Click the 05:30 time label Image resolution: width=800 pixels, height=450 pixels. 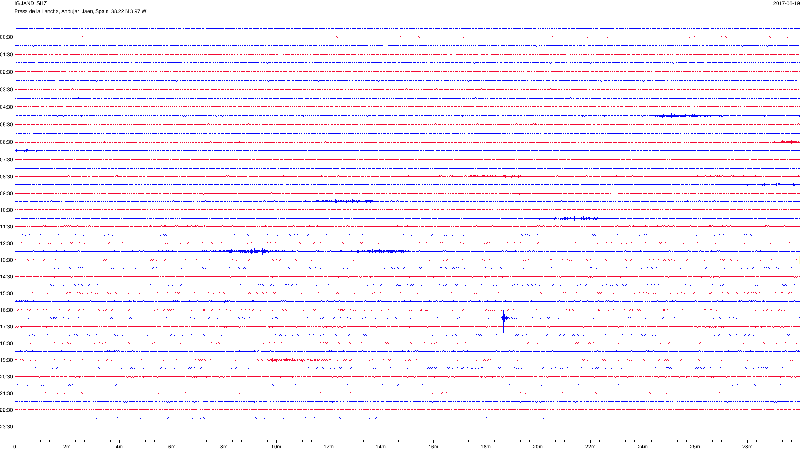[x=7, y=125]
